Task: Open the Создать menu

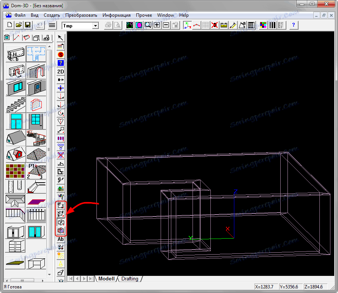Action: (52, 15)
